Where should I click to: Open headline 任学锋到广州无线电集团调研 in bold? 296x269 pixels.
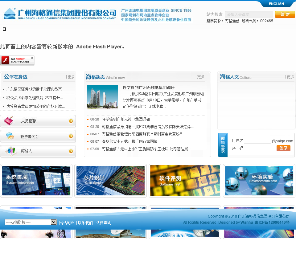[149, 88]
